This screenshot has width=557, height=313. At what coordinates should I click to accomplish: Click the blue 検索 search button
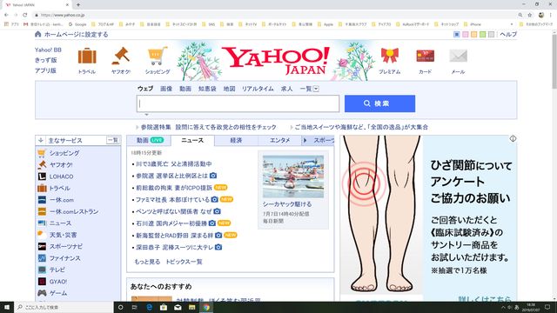pos(379,103)
